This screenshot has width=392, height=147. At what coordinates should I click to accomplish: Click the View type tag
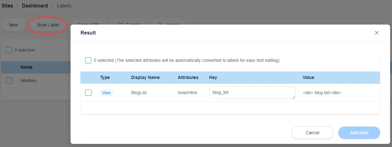tap(106, 93)
